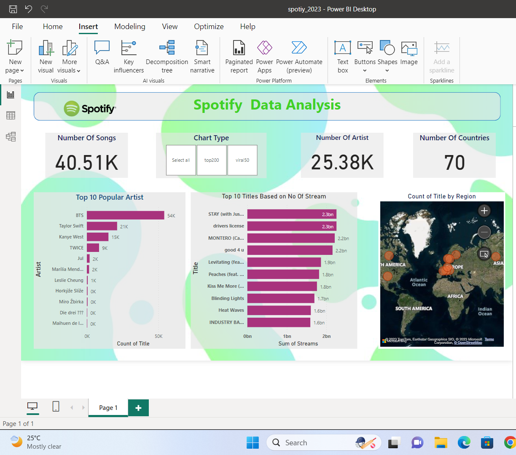Insert a Text box element

pyautogui.click(x=343, y=56)
